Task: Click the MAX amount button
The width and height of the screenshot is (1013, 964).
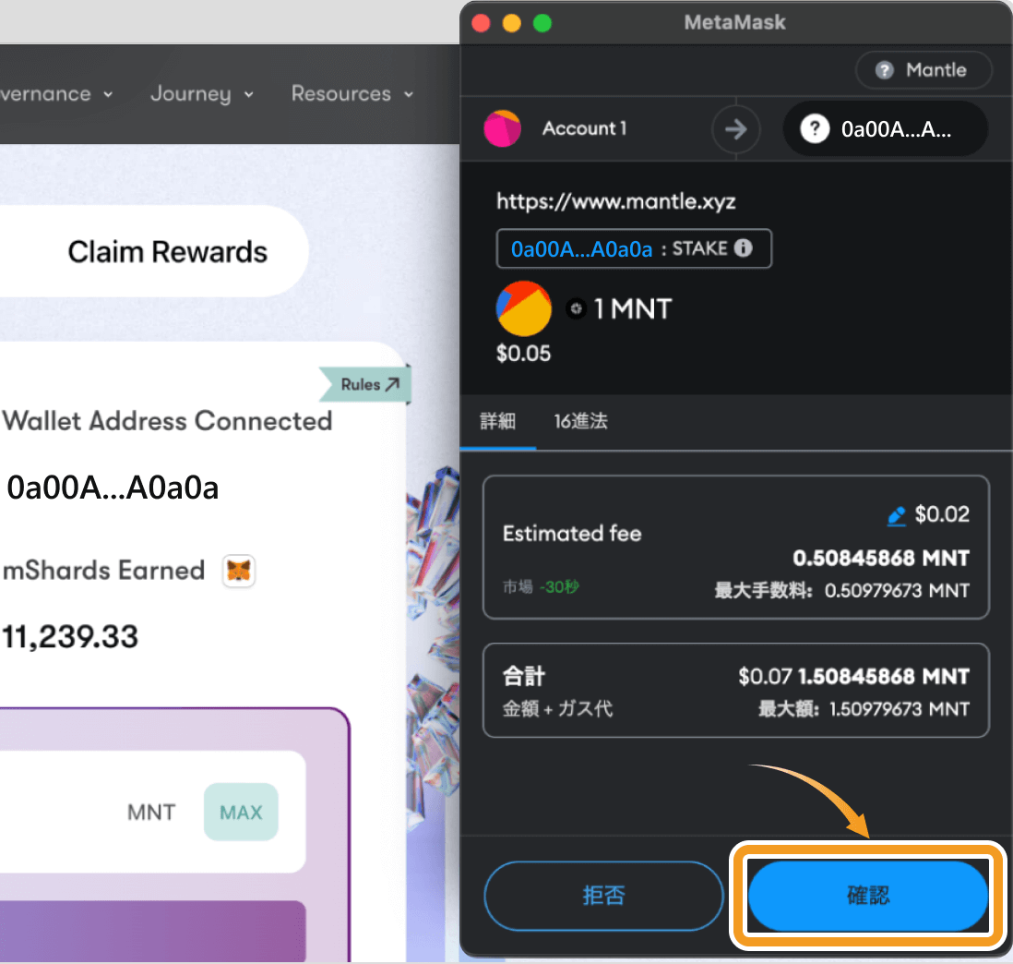Action: [241, 812]
